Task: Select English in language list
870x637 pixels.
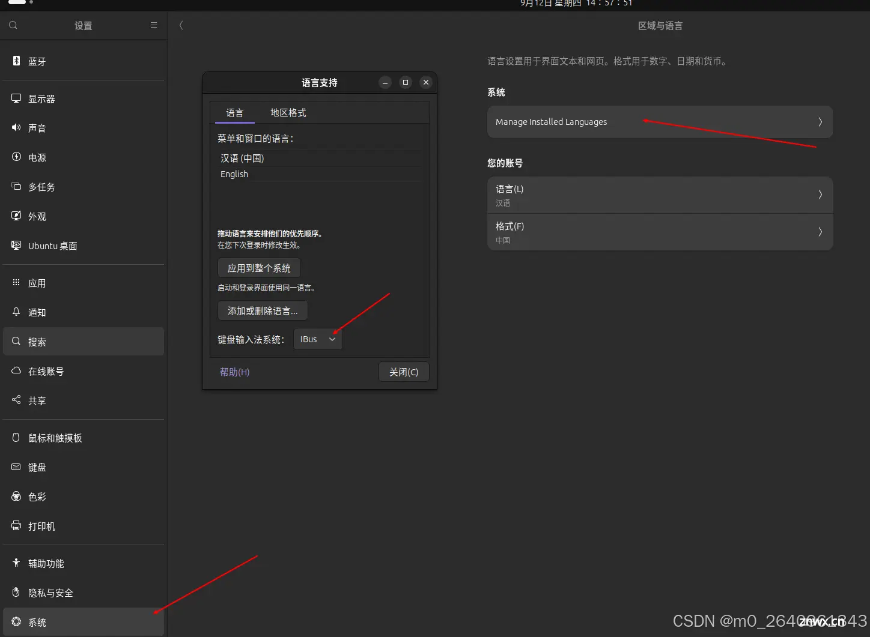Action: 320,174
